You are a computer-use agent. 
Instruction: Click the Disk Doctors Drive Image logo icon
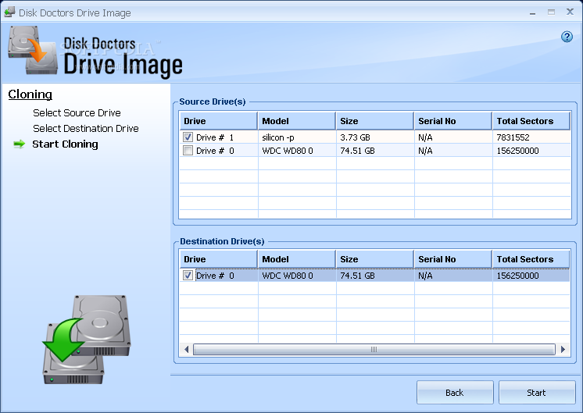click(x=33, y=50)
